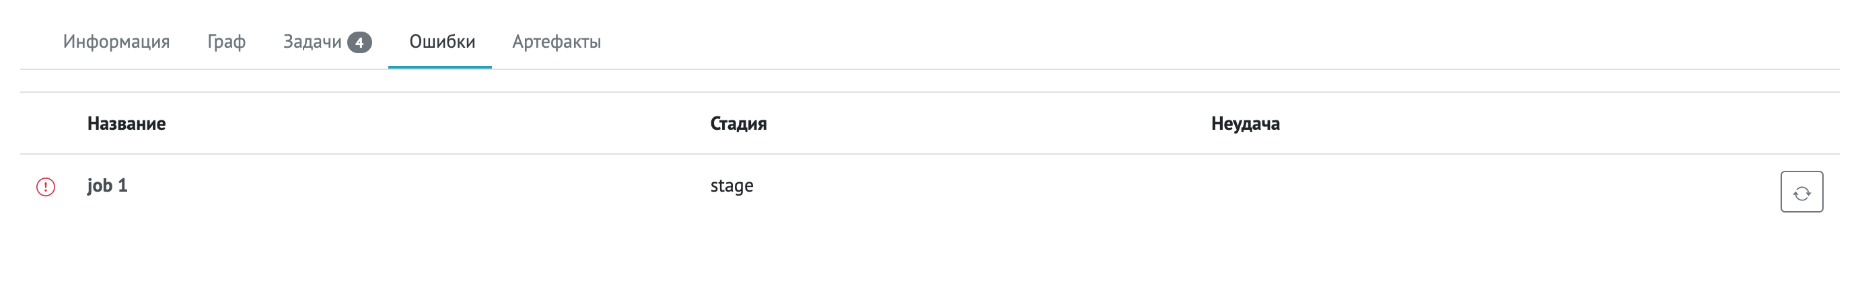Click the Название column header
1860x308 pixels.
pyautogui.click(x=127, y=123)
